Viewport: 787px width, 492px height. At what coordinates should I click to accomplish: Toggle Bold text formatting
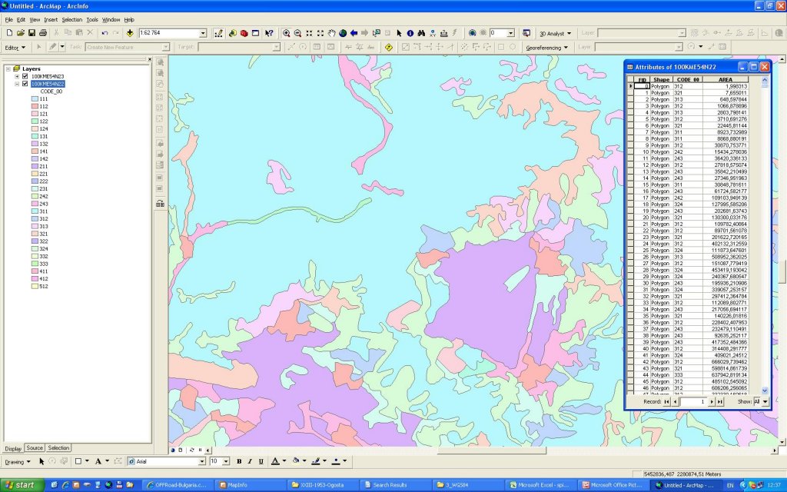point(239,461)
